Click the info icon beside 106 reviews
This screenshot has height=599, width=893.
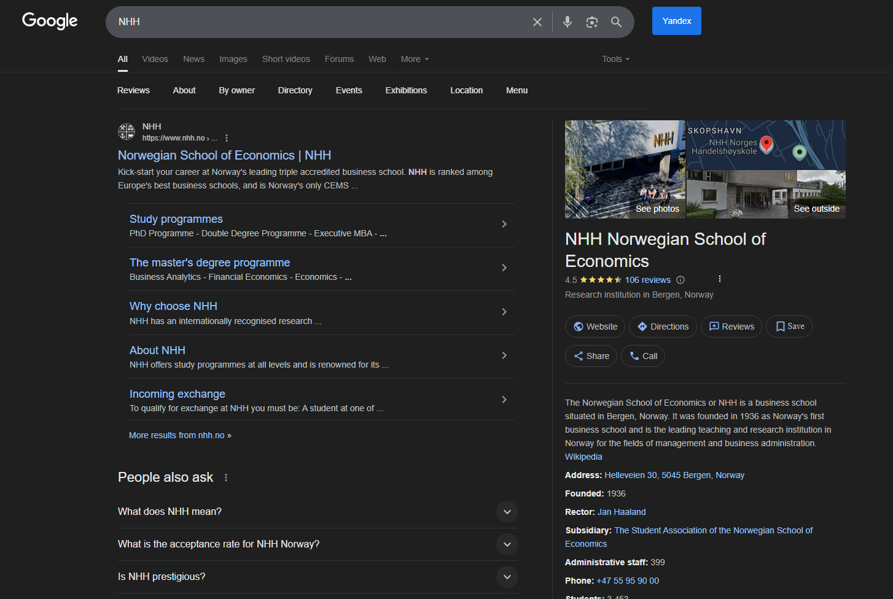680,280
